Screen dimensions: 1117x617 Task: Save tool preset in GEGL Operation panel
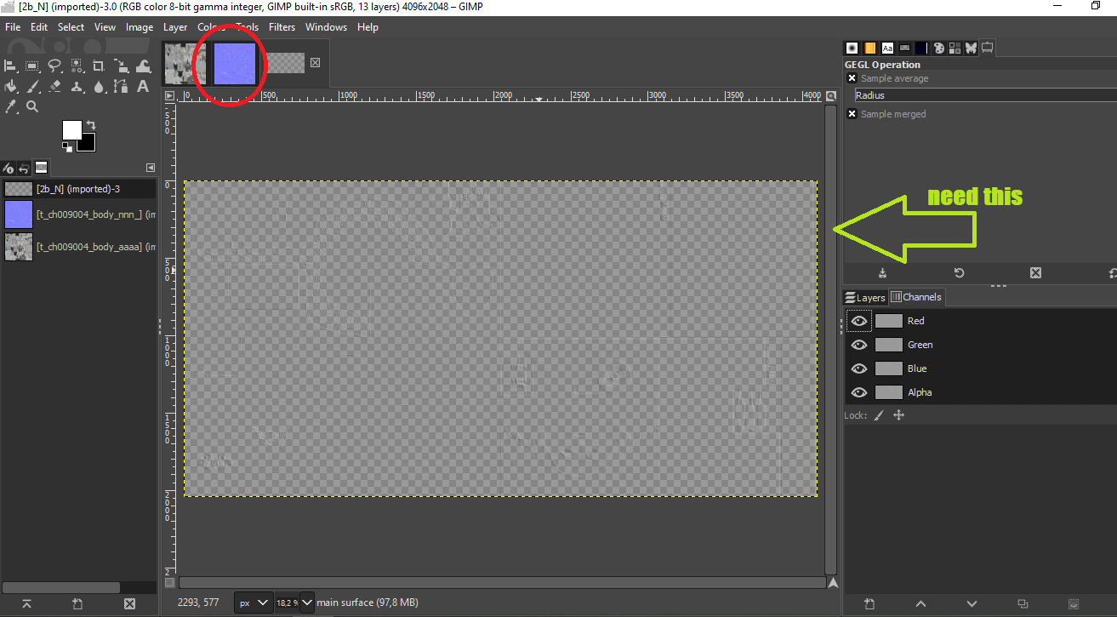[882, 273]
